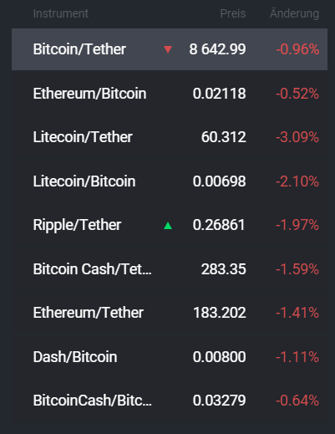Viewport: 335px width, 434px height.
Task: Sort by the Preis column header
Action: click(233, 13)
